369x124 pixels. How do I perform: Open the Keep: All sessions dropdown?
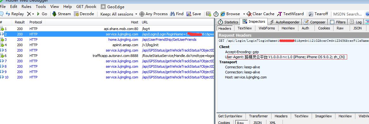coord(119,14)
